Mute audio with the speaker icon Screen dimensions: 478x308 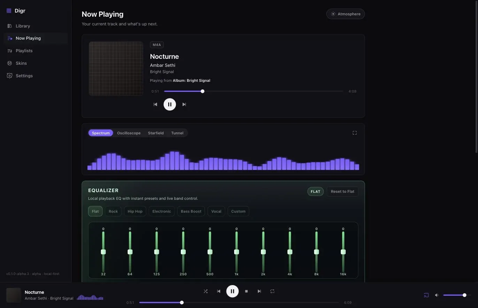coord(437,295)
